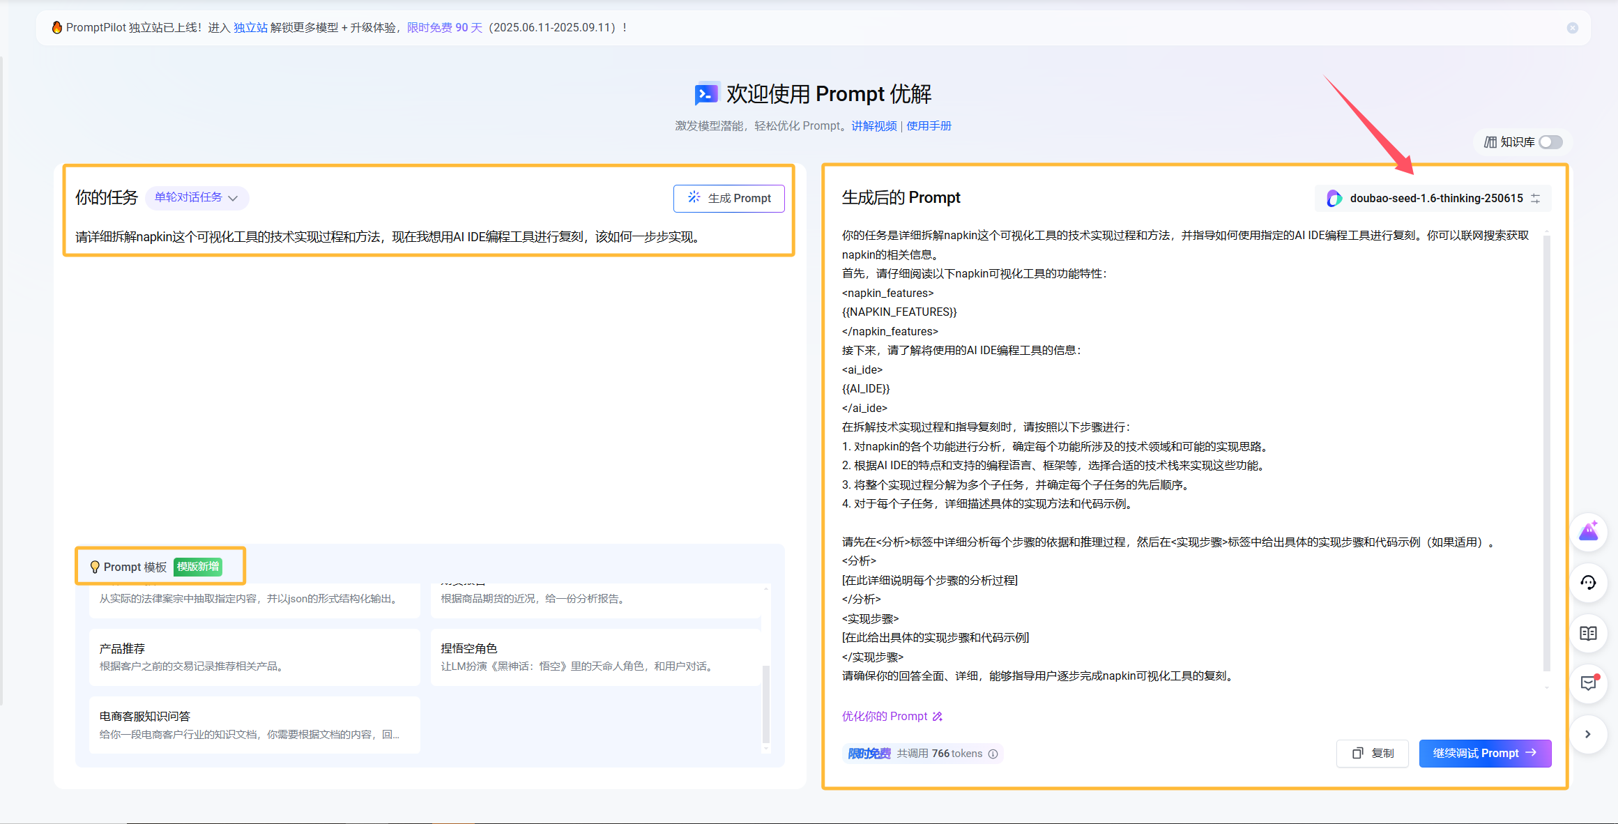1618x824 pixels.
Task: Click the model switch icon next to doubao-seed
Action: coord(1536,199)
